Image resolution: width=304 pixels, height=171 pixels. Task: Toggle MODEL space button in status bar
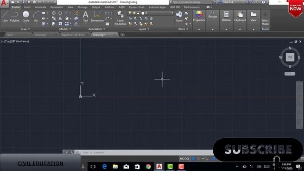click(184, 159)
